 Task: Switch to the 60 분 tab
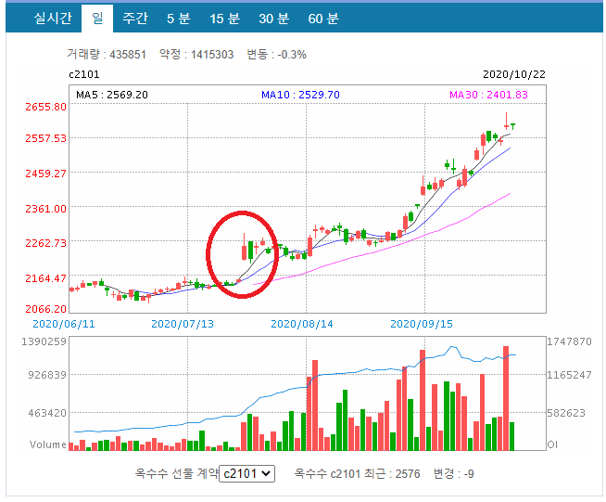coord(323,19)
